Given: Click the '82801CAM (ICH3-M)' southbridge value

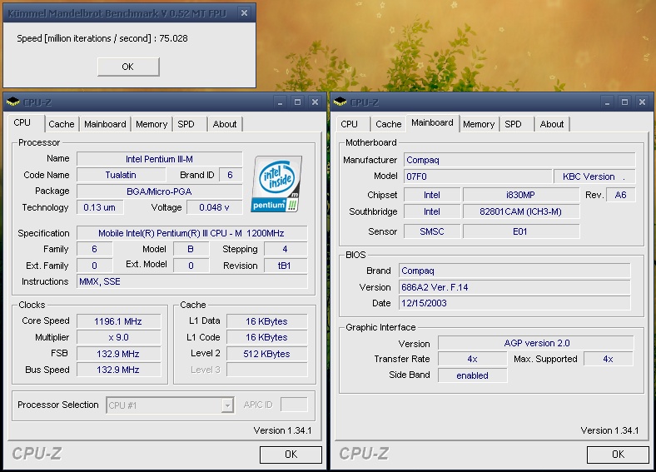Looking at the screenshot, I should pyautogui.click(x=521, y=211).
